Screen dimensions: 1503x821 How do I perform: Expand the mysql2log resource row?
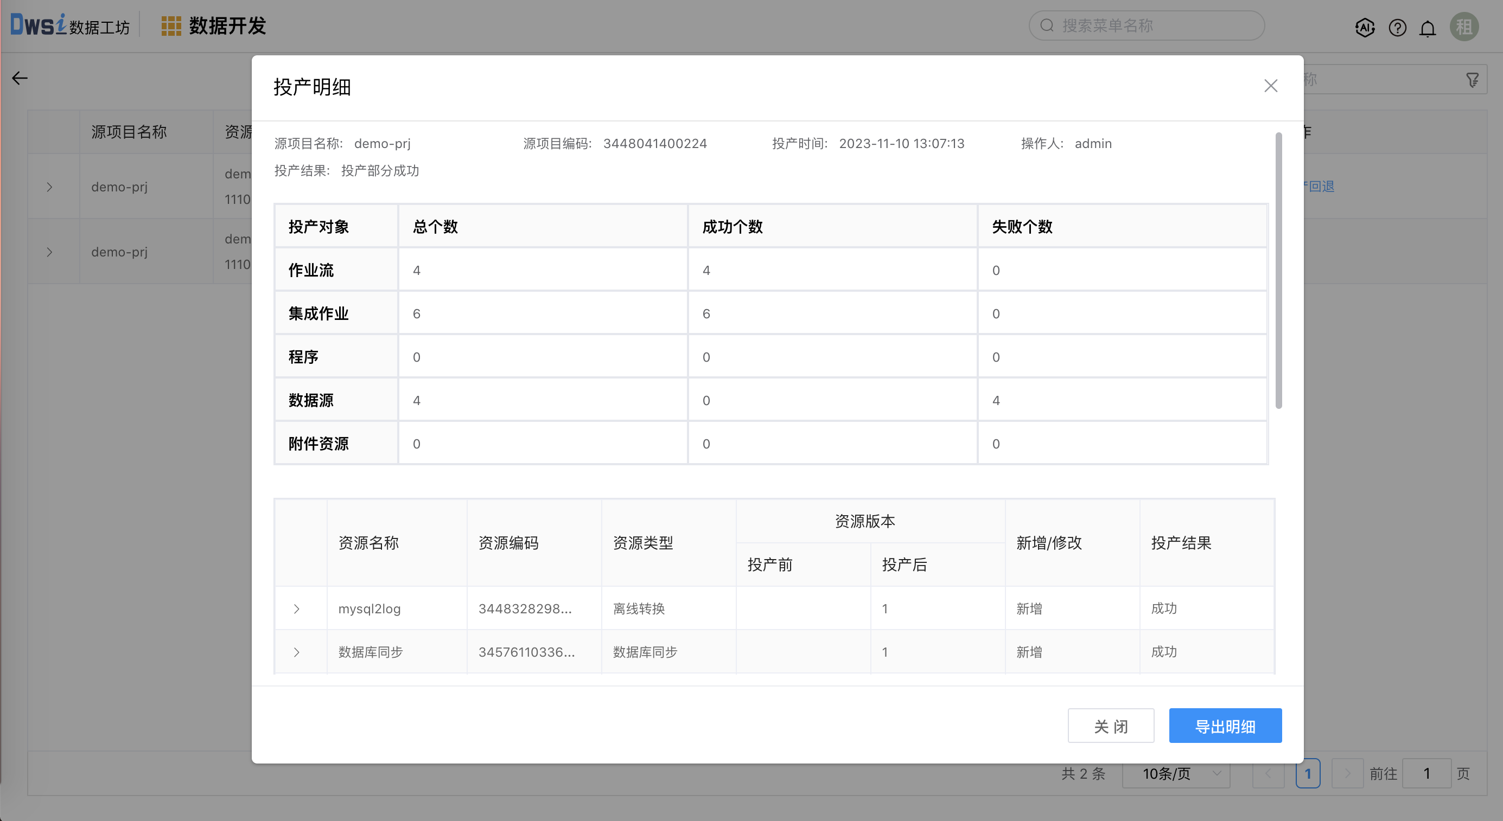tap(296, 609)
